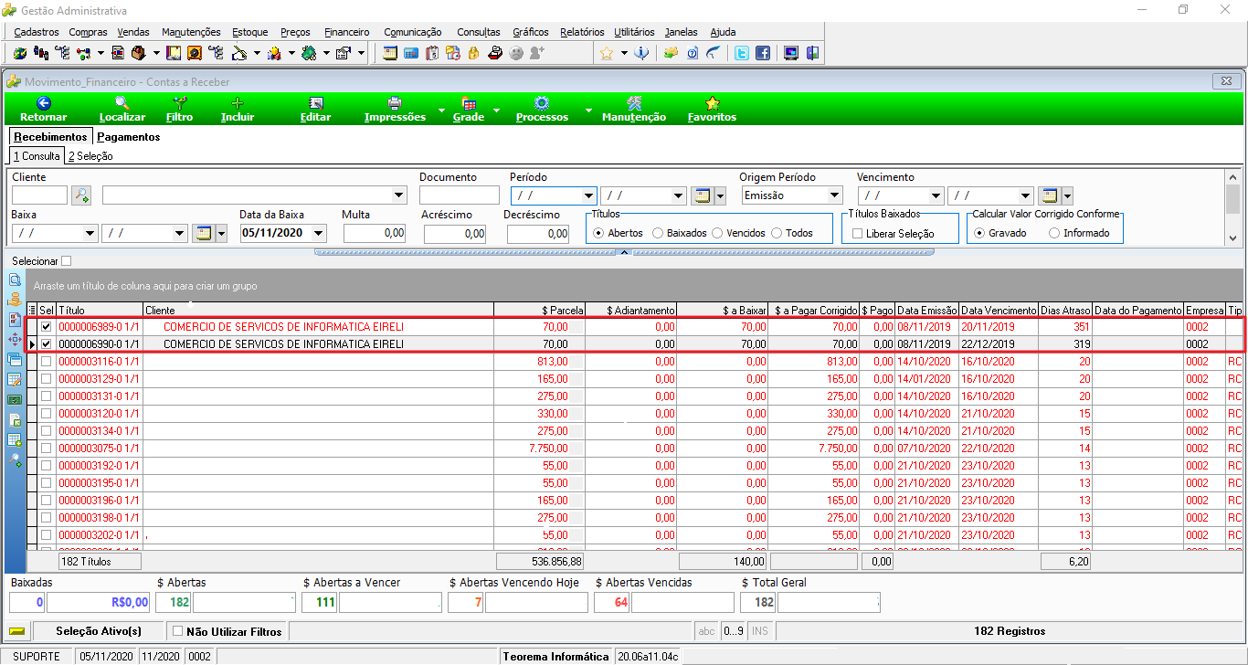This screenshot has height=665, width=1248.
Task: Click the padlock icon in top toolbar
Action: tap(473, 53)
